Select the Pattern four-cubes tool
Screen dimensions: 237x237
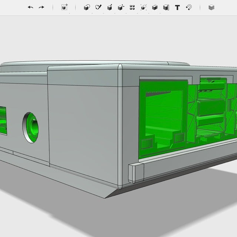(132, 7)
